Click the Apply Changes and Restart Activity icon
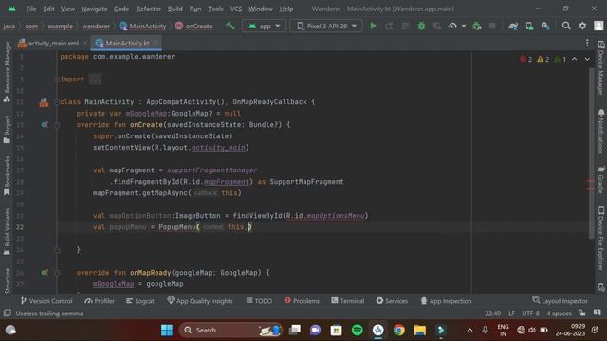Viewport: 607px width, 341px height. coord(389,26)
